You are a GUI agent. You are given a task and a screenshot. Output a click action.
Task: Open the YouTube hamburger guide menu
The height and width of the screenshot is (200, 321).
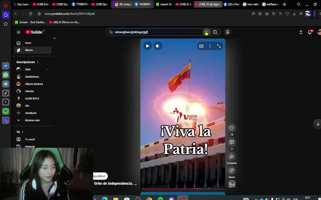[18, 32]
